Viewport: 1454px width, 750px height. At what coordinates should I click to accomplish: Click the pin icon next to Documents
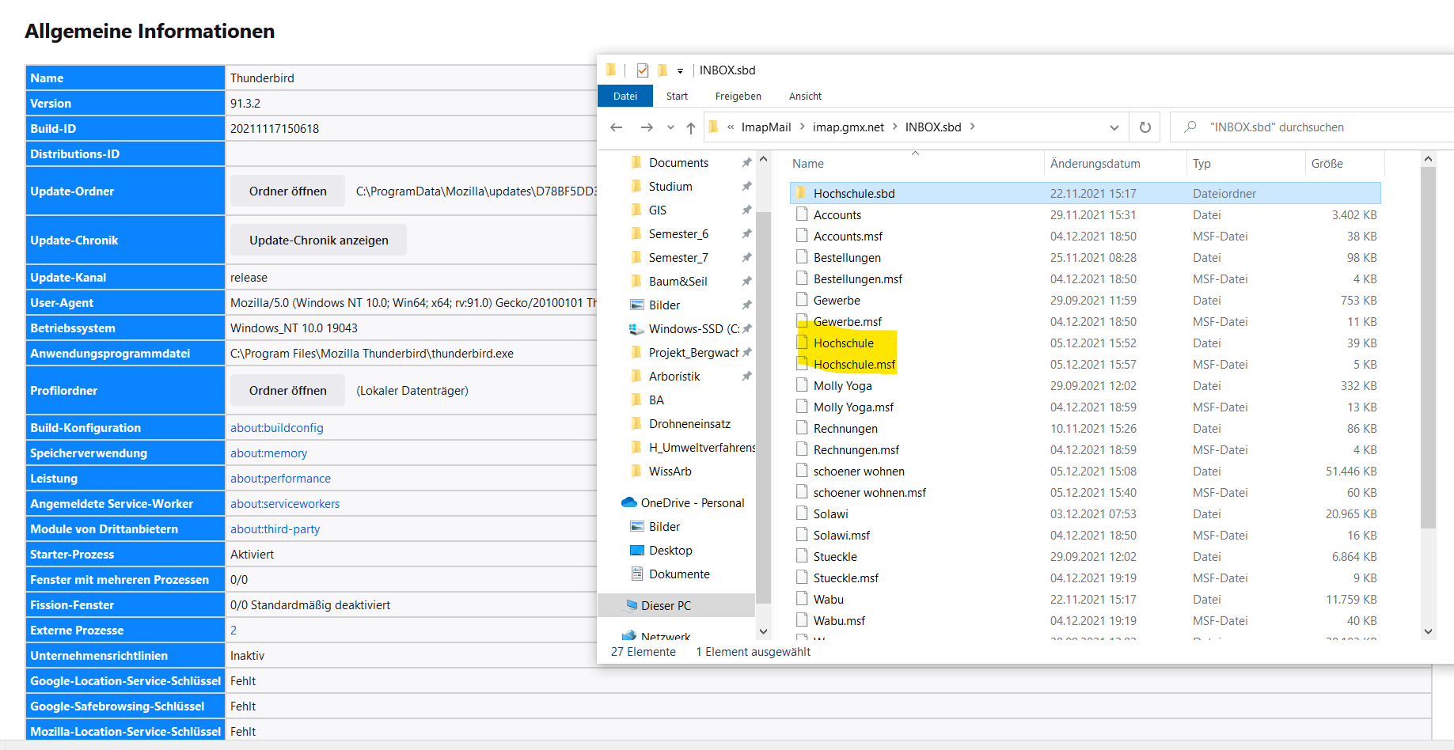pyautogui.click(x=746, y=163)
